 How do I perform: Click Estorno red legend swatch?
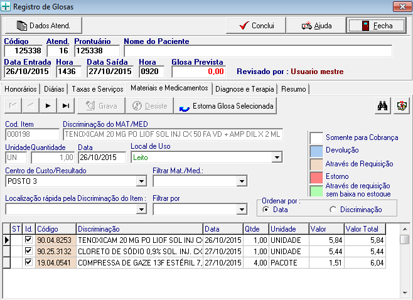coord(316,178)
